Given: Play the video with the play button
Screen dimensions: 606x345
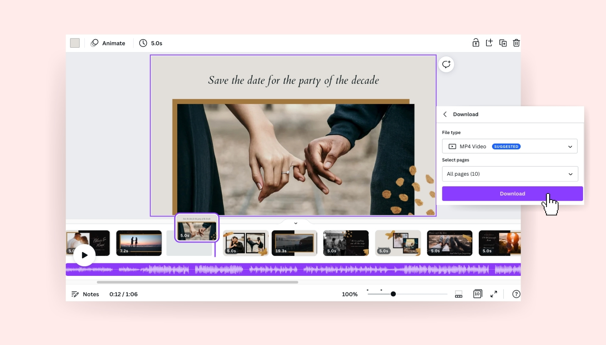Looking at the screenshot, I should coord(84,255).
